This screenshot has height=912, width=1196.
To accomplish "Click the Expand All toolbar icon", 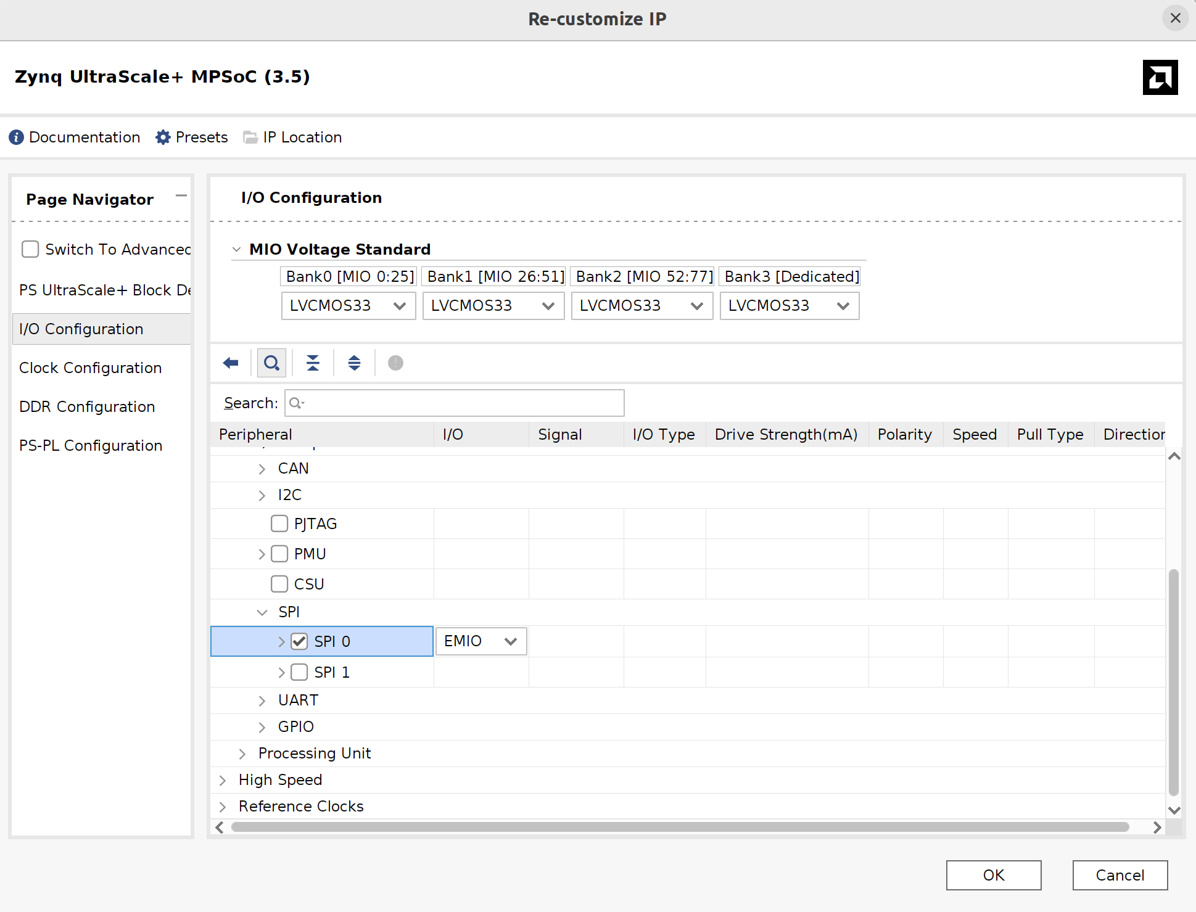I will [x=354, y=363].
